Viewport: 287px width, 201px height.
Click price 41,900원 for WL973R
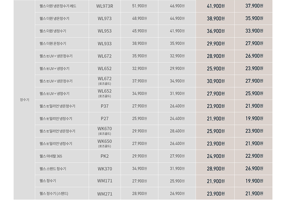pos(216,6)
